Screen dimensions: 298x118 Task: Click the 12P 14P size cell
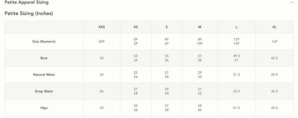click(236, 42)
